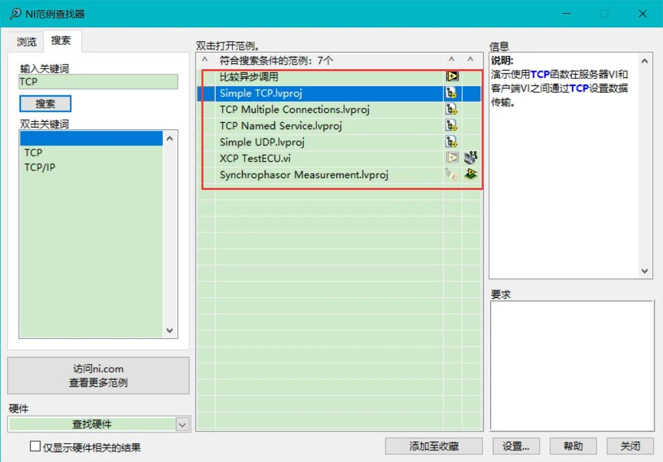
Task: Open 设置... button
Action: (x=516, y=446)
